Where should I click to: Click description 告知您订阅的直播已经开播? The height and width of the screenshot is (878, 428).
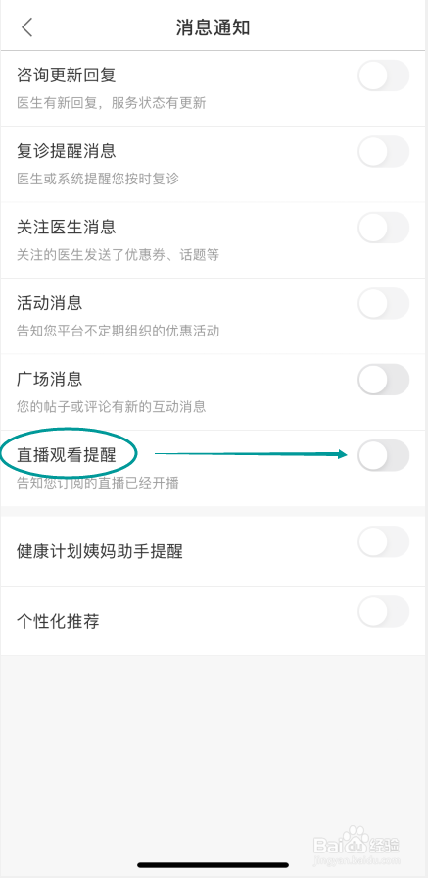(x=98, y=483)
